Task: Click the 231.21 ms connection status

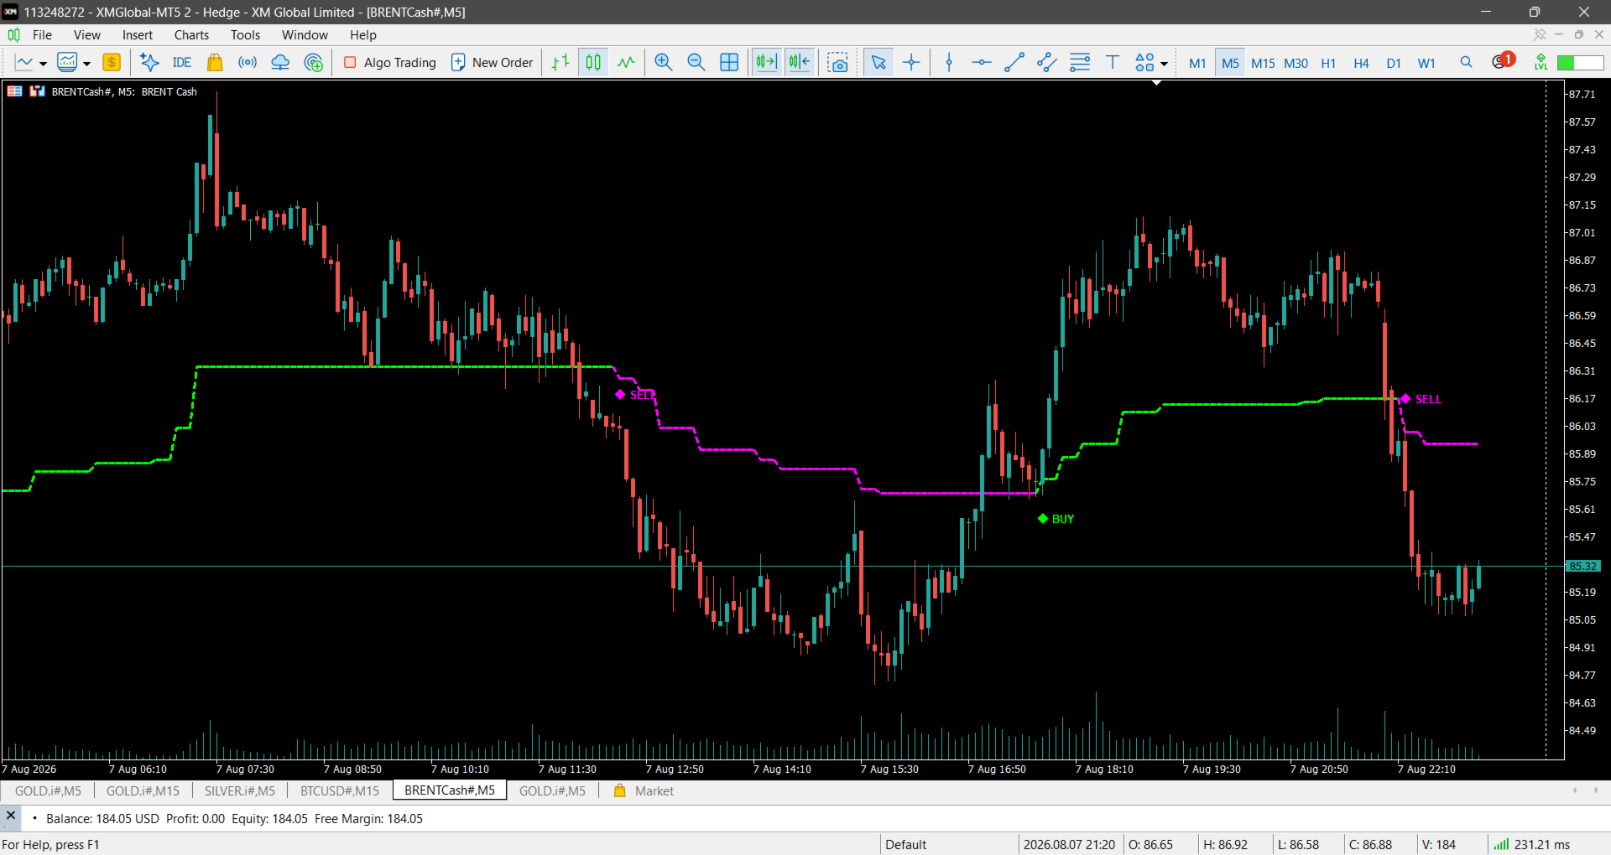Action: click(x=1532, y=845)
